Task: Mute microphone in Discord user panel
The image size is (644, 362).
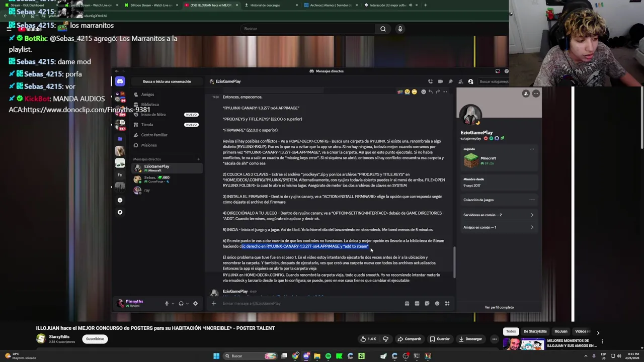Action: click(167, 303)
